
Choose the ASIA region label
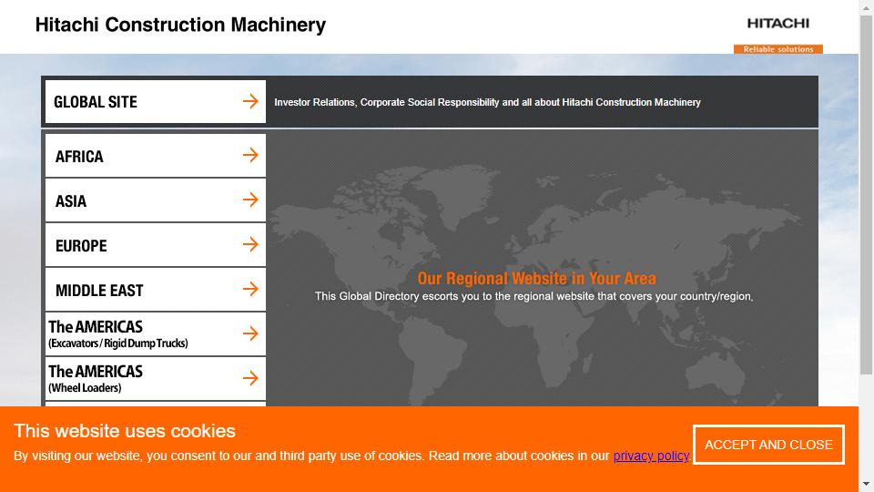(x=71, y=201)
